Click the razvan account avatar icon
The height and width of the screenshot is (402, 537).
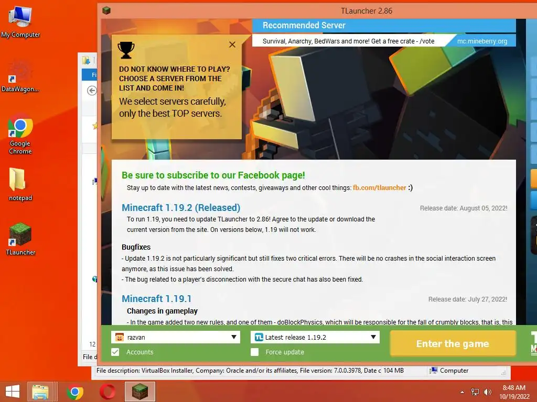click(120, 337)
